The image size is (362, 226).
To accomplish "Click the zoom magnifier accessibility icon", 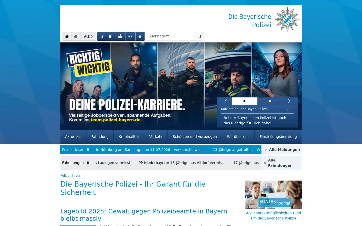I will point(102,36).
